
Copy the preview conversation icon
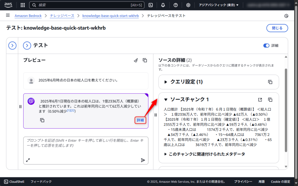[x=145, y=60]
